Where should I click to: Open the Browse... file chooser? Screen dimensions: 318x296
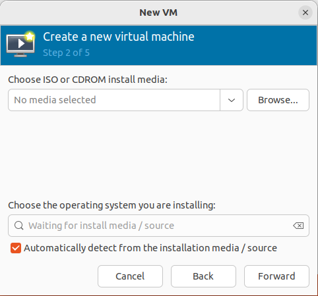[278, 100]
